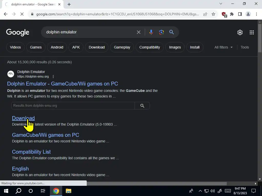The width and height of the screenshot is (262, 196).
Task: Go back with the browser back arrow
Action: (6, 14)
